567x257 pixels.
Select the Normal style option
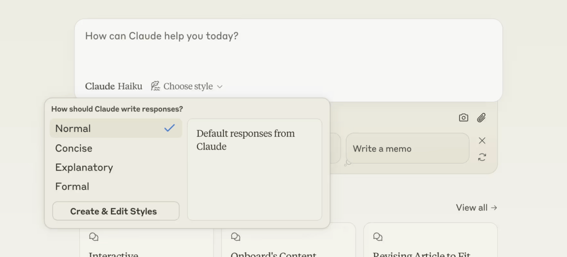116,128
